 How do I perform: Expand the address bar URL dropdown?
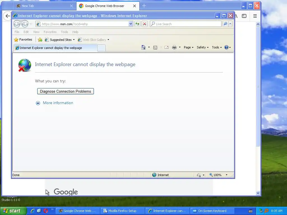131,24
